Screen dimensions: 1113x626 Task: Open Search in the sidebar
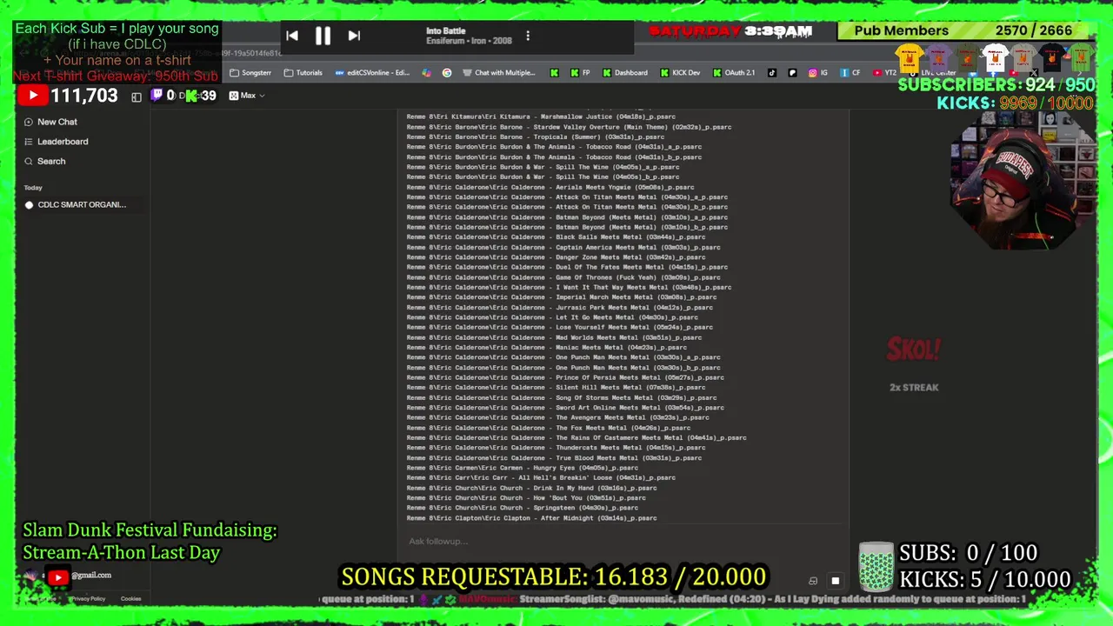point(45,161)
